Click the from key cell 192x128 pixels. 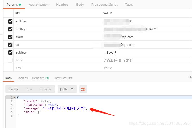(x=58, y=37)
